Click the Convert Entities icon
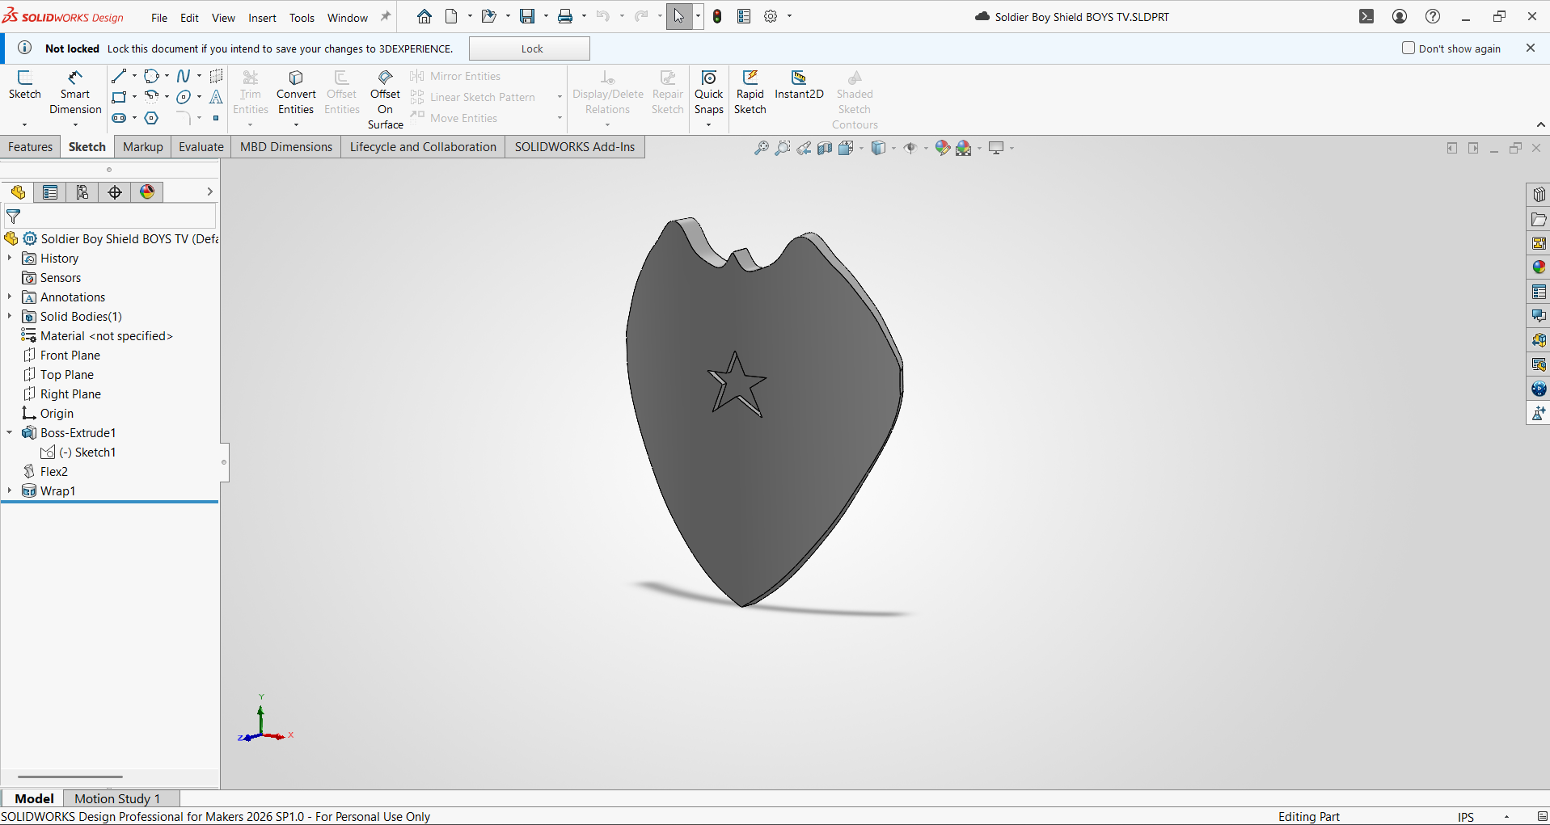Screen dimensions: 1550x825 [x=296, y=78]
